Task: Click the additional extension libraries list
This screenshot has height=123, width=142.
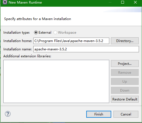Action: point(56,81)
